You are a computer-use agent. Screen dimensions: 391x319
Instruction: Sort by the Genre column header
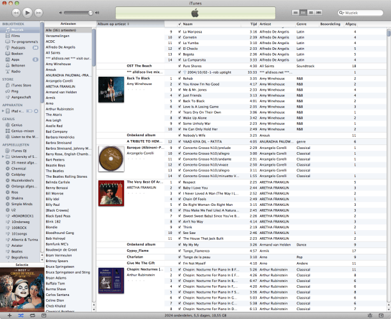click(x=307, y=24)
